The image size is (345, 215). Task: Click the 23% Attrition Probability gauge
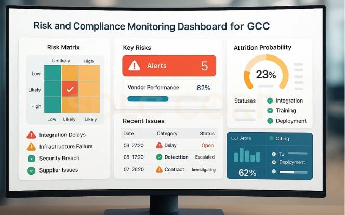(266, 74)
